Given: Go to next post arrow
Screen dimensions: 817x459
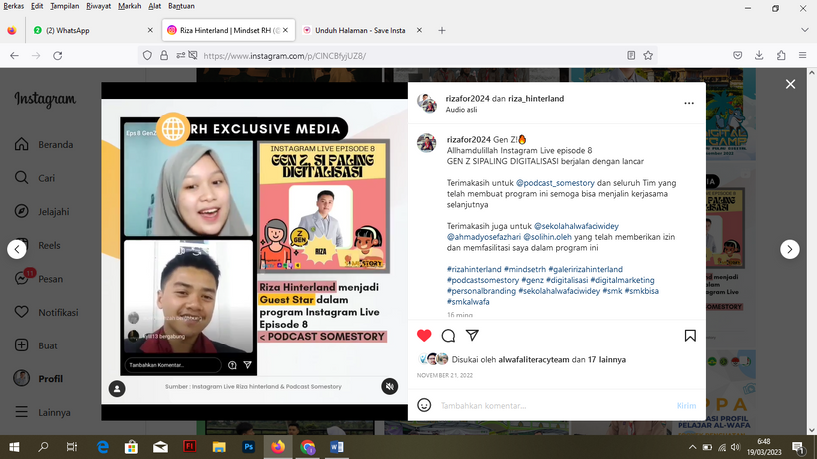Looking at the screenshot, I should tap(789, 250).
